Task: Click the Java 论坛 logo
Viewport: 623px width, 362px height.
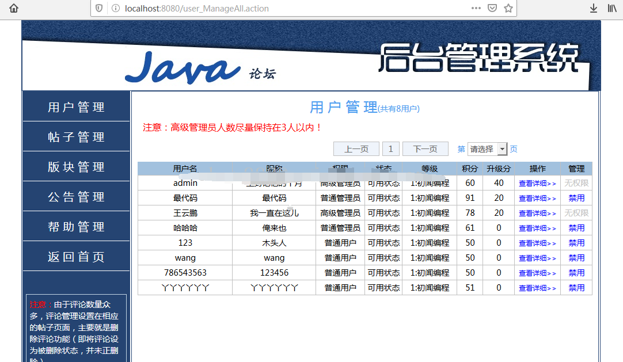Action: click(200, 67)
